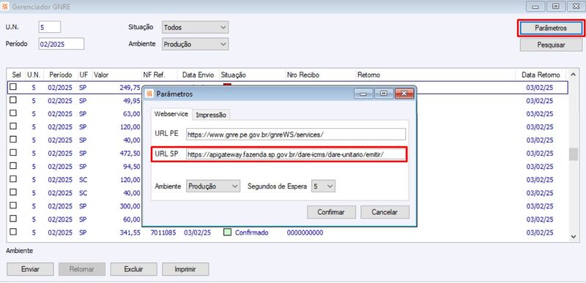Open the Situação dropdown showing Todos

pyautogui.click(x=195, y=27)
